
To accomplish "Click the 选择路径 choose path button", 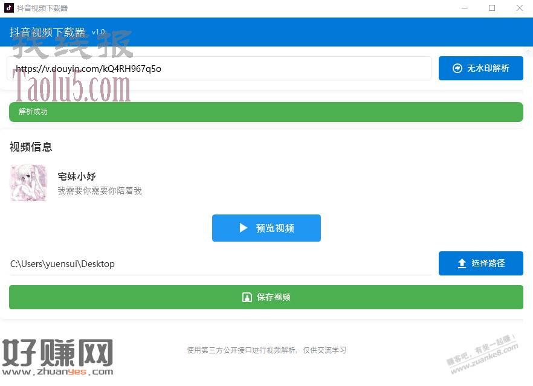I will (x=480, y=263).
